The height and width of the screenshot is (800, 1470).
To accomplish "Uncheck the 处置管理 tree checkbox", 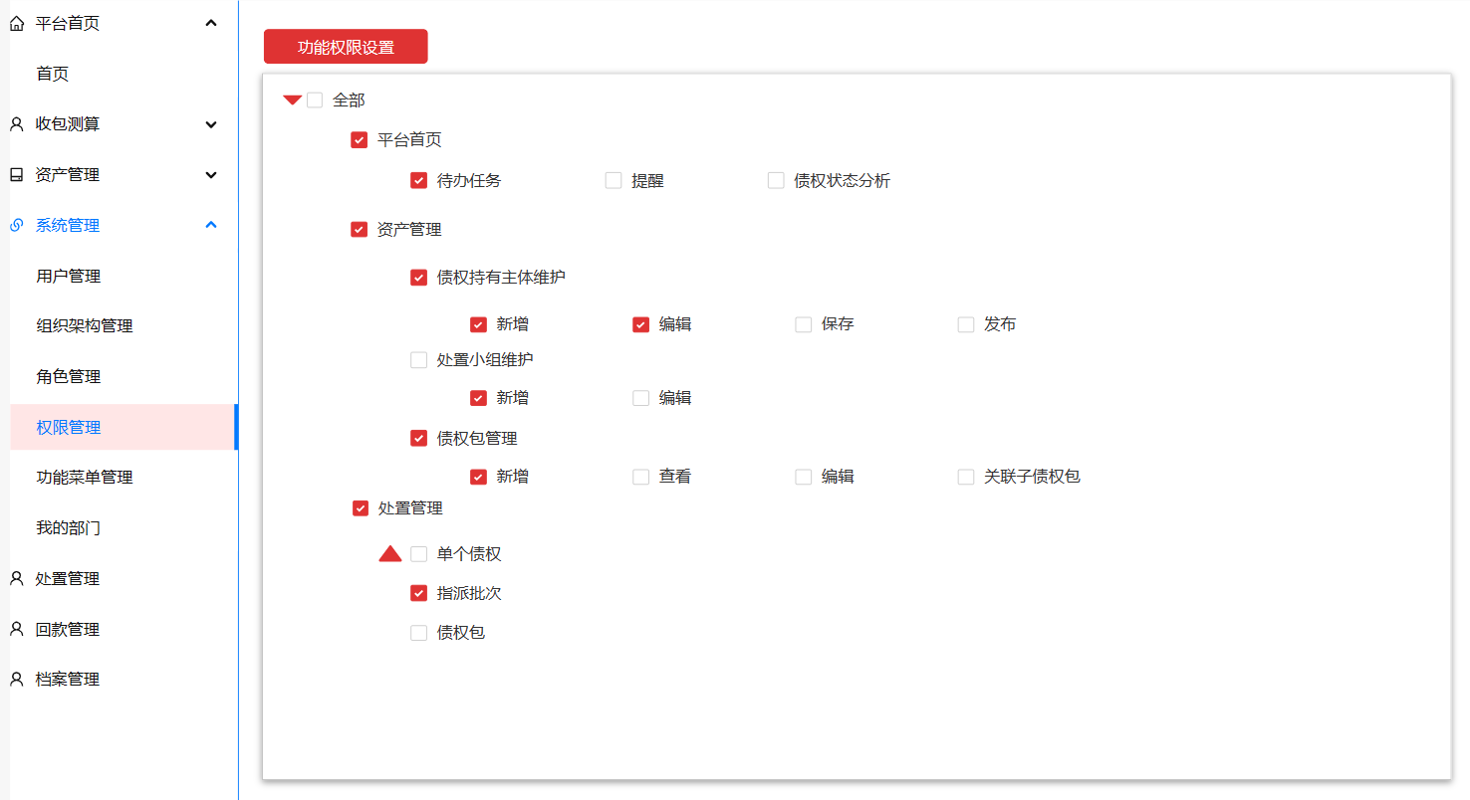I will coord(361,508).
